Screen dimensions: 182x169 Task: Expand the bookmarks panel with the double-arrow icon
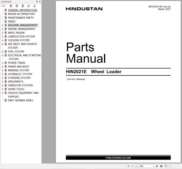(x=37, y=2)
